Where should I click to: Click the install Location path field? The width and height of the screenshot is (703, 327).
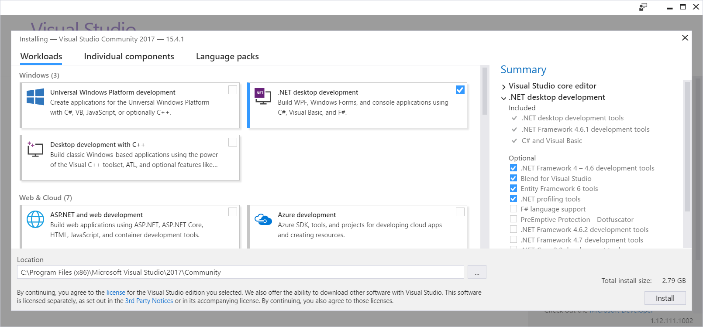click(x=241, y=272)
